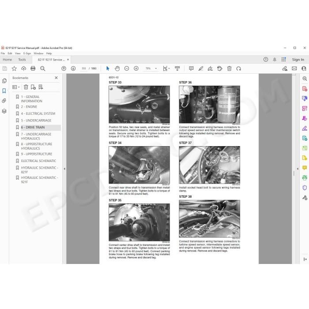Rotate the page with rotate icon
This screenshot has width=309, height=309.
click(239, 68)
